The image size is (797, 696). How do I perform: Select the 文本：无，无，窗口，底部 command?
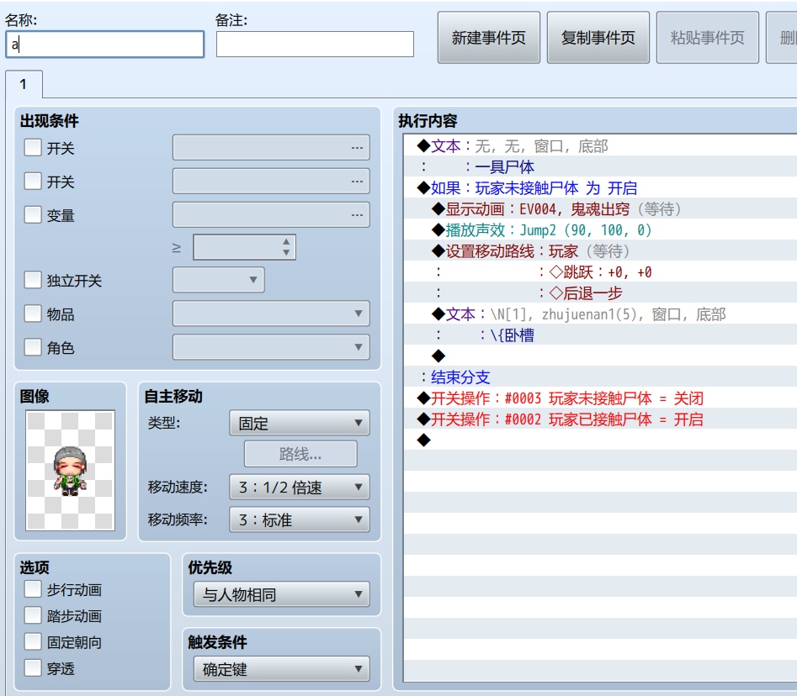[600, 146]
